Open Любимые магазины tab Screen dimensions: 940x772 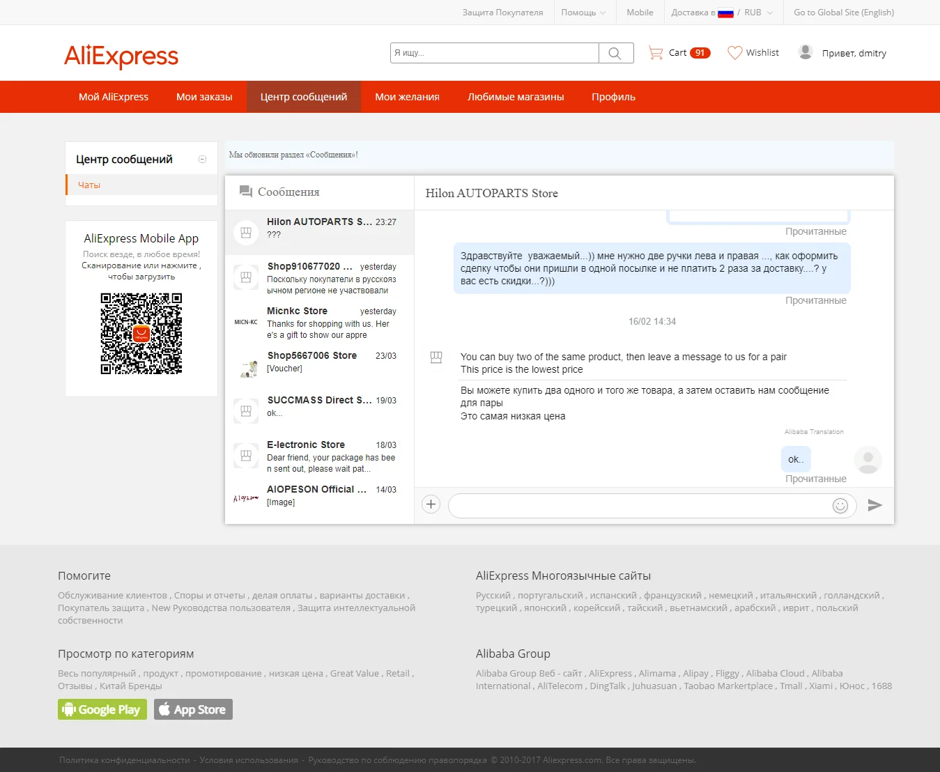click(516, 97)
